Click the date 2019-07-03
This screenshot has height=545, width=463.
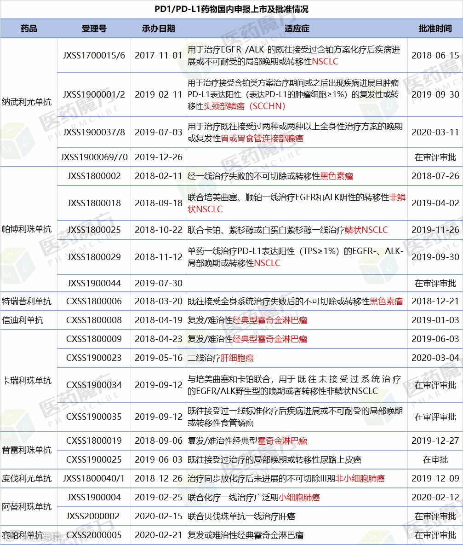(159, 133)
